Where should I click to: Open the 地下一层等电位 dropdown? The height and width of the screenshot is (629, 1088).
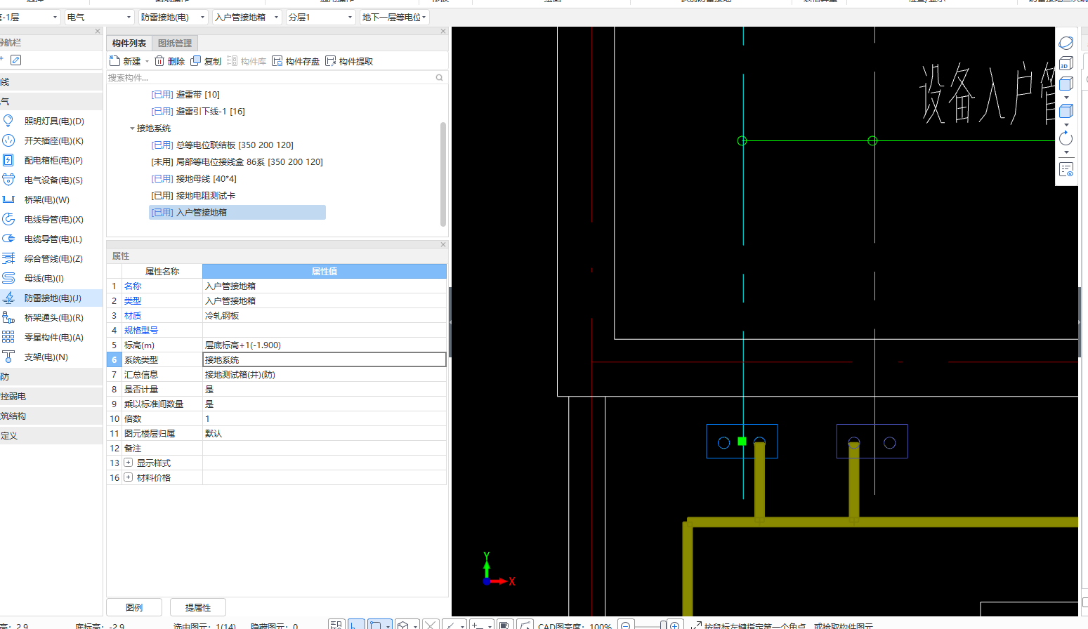pyautogui.click(x=394, y=17)
